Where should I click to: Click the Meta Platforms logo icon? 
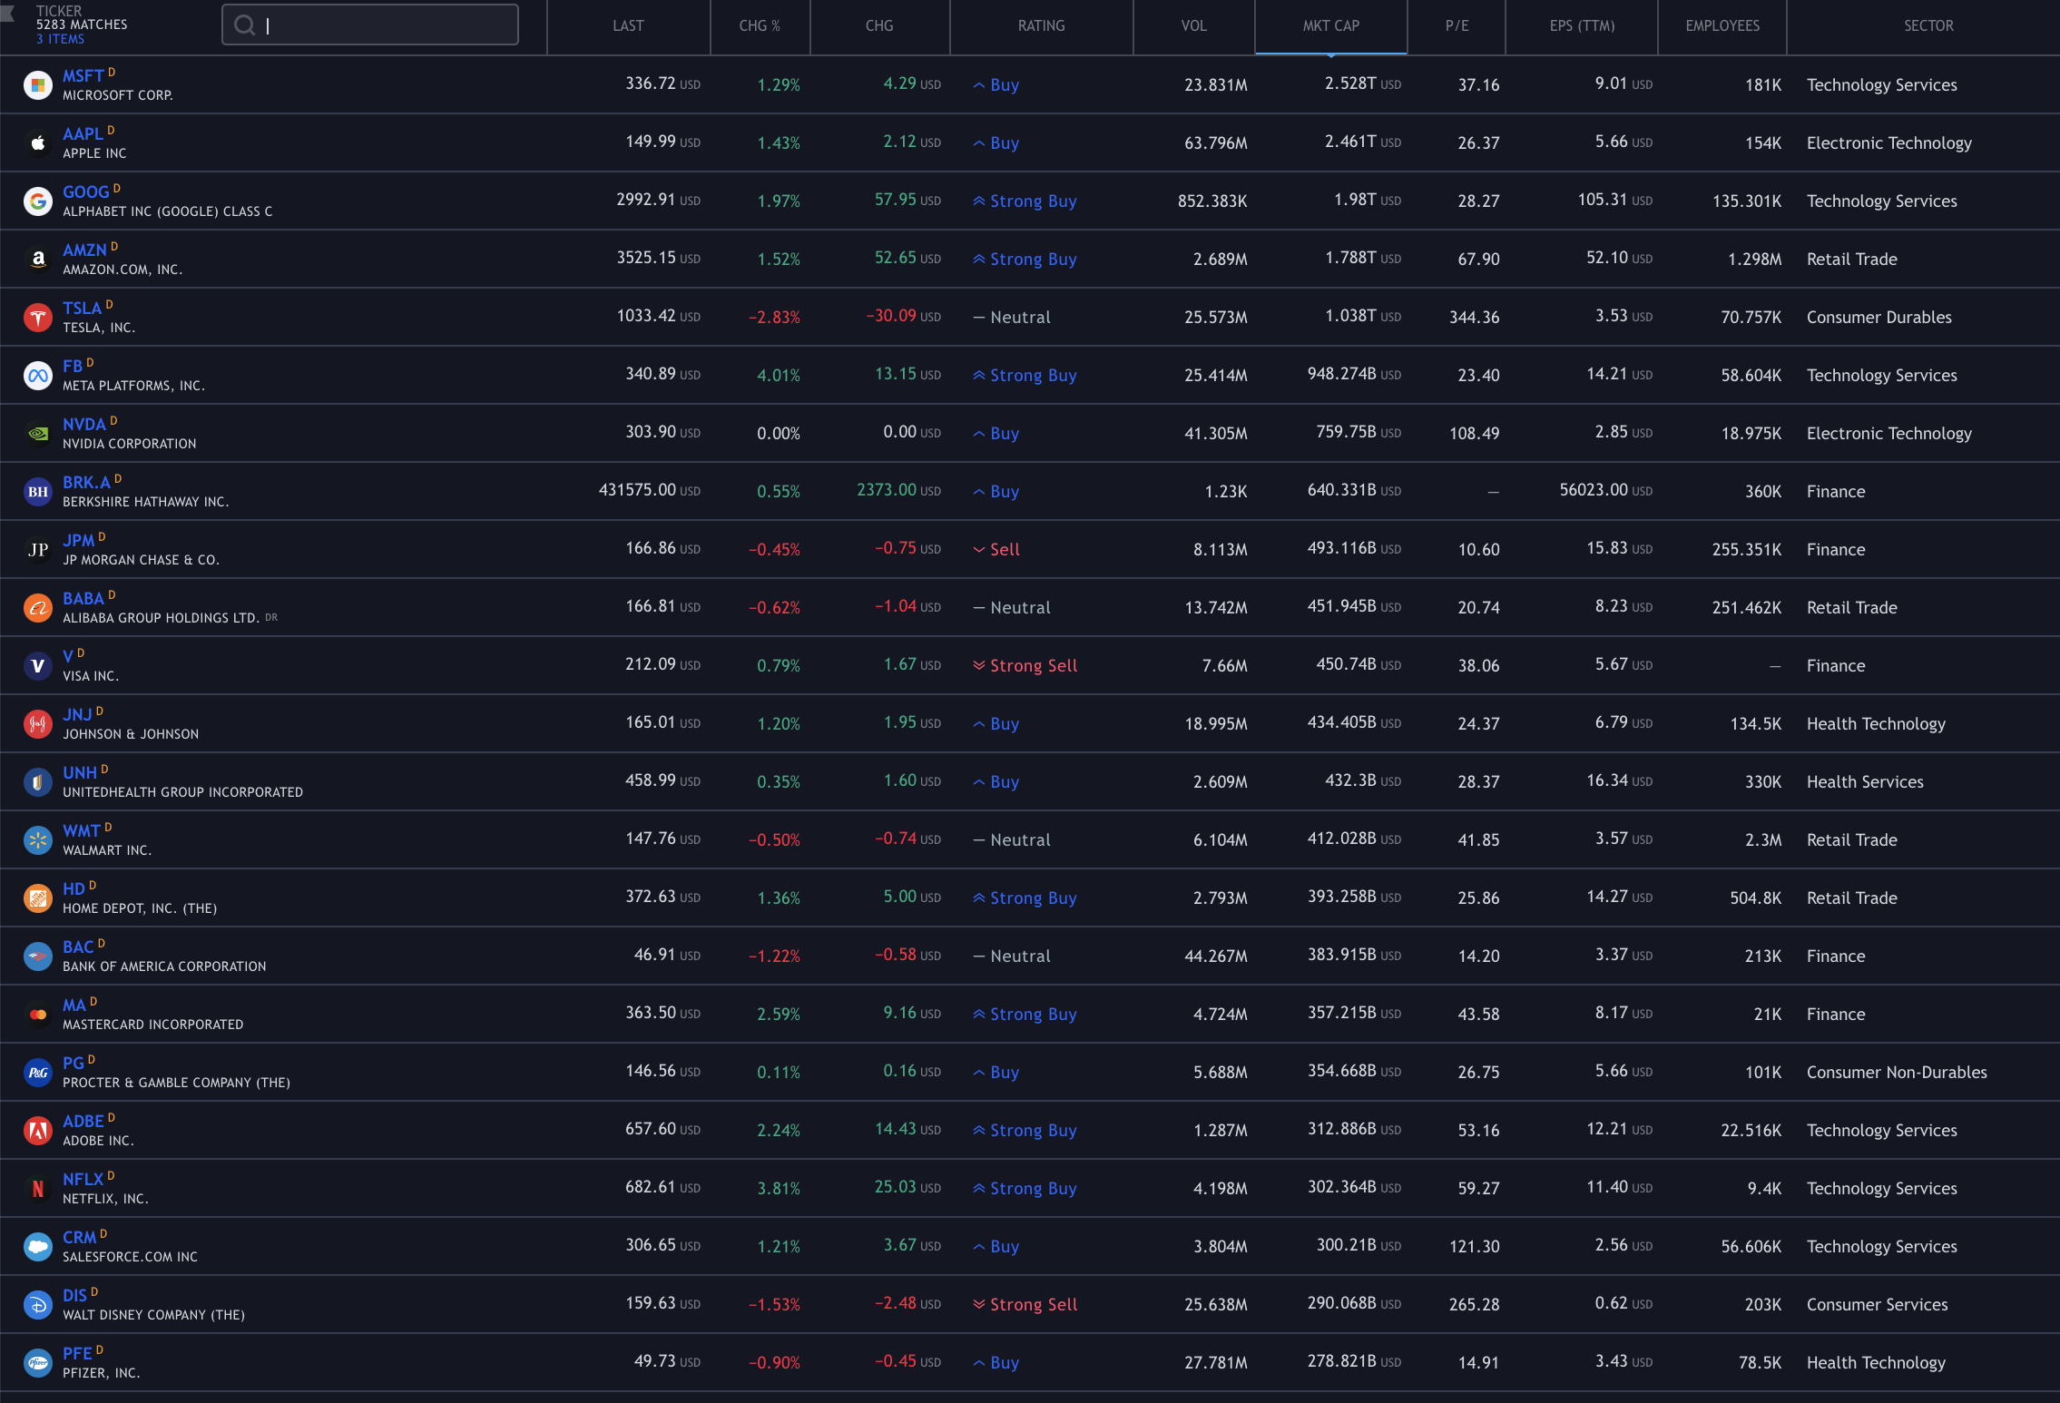(x=38, y=375)
